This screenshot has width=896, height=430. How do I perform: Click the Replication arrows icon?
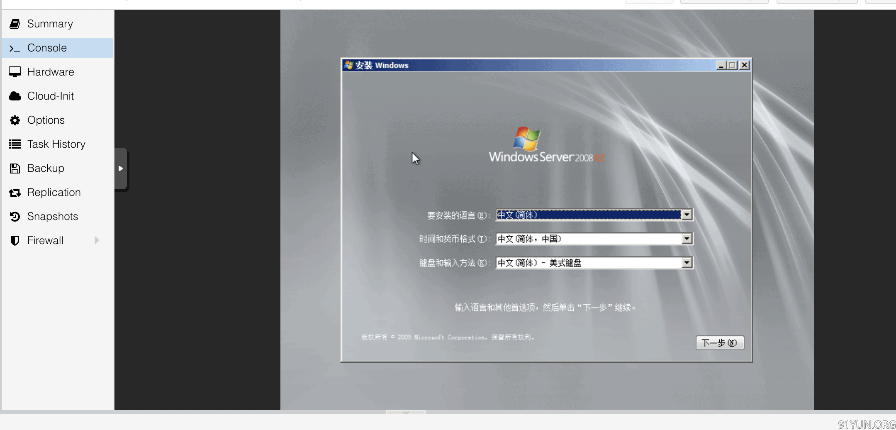pos(15,193)
